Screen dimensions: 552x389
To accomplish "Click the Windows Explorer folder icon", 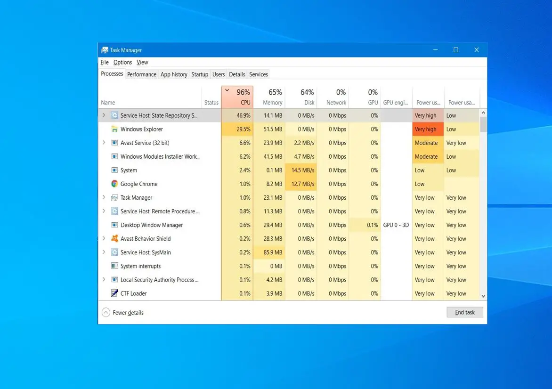I will tap(114, 129).
